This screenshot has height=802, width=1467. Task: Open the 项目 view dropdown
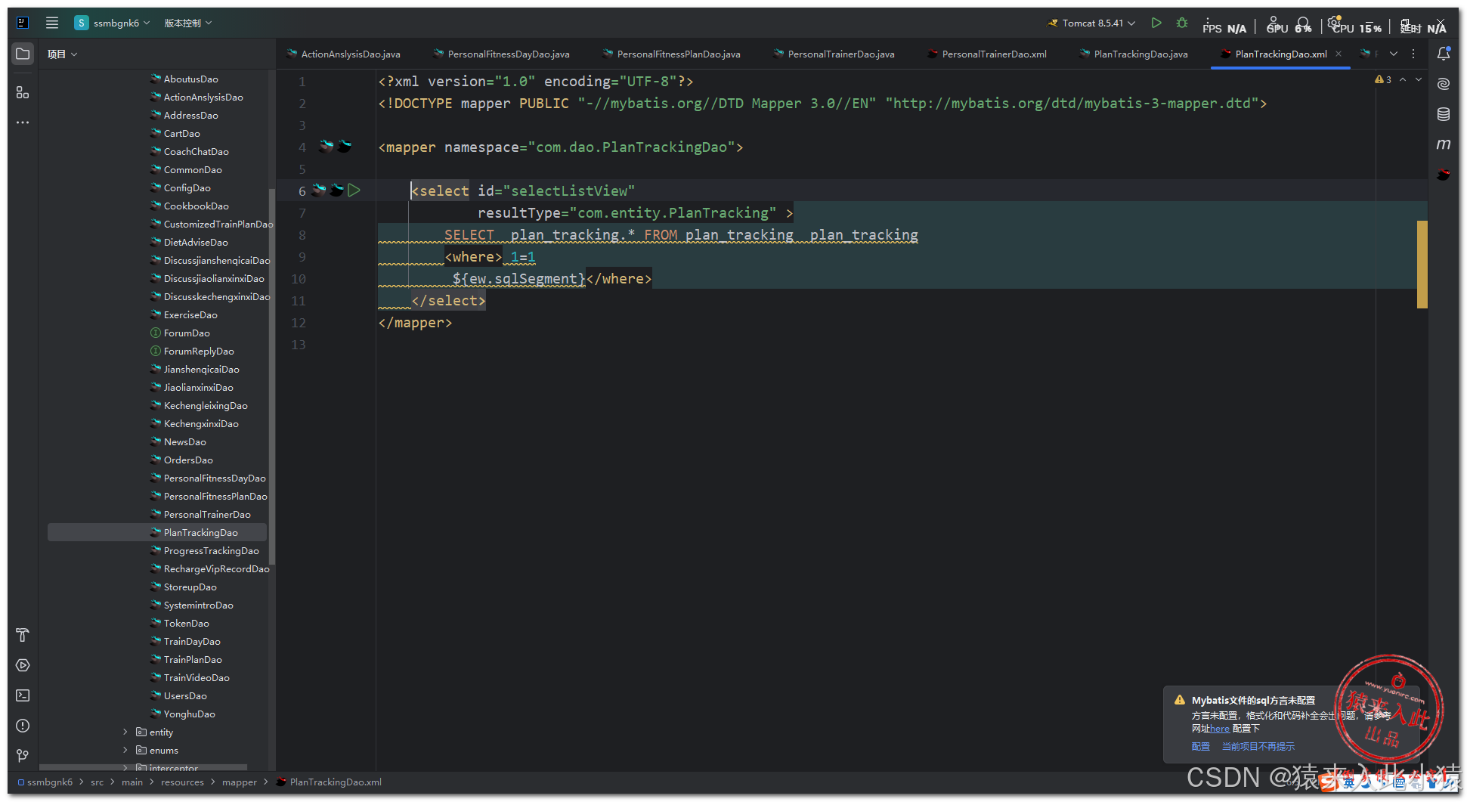(x=62, y=54)
